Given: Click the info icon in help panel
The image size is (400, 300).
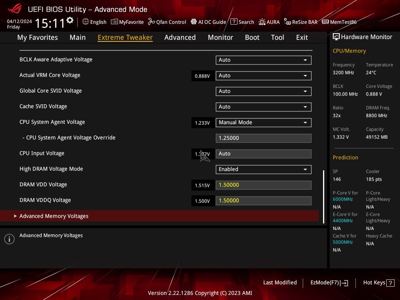Looking at the screenshot, I should tap(9, 239).
